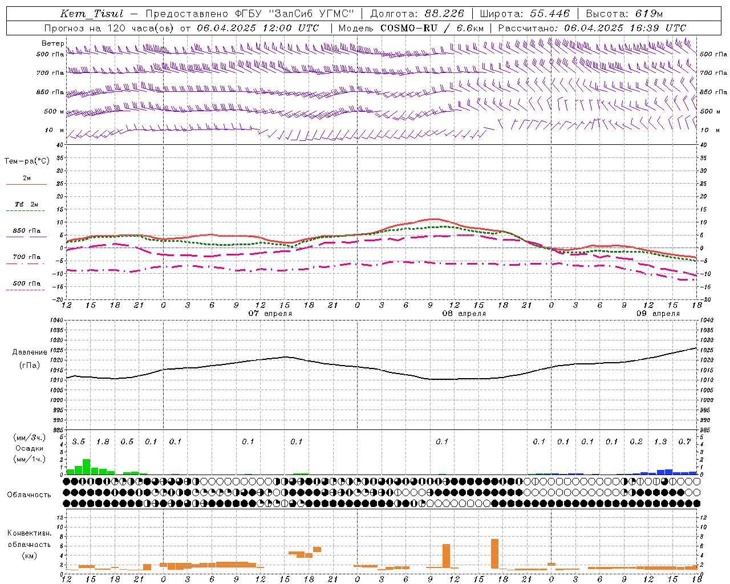Viewport: 730px width, 584px height.
Task: Click the model label COSMO-RU / 6.6км
Action: pos(432,28)
